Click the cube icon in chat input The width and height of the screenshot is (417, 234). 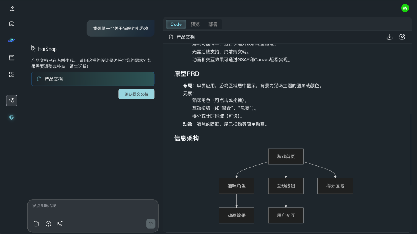point(48,224)
